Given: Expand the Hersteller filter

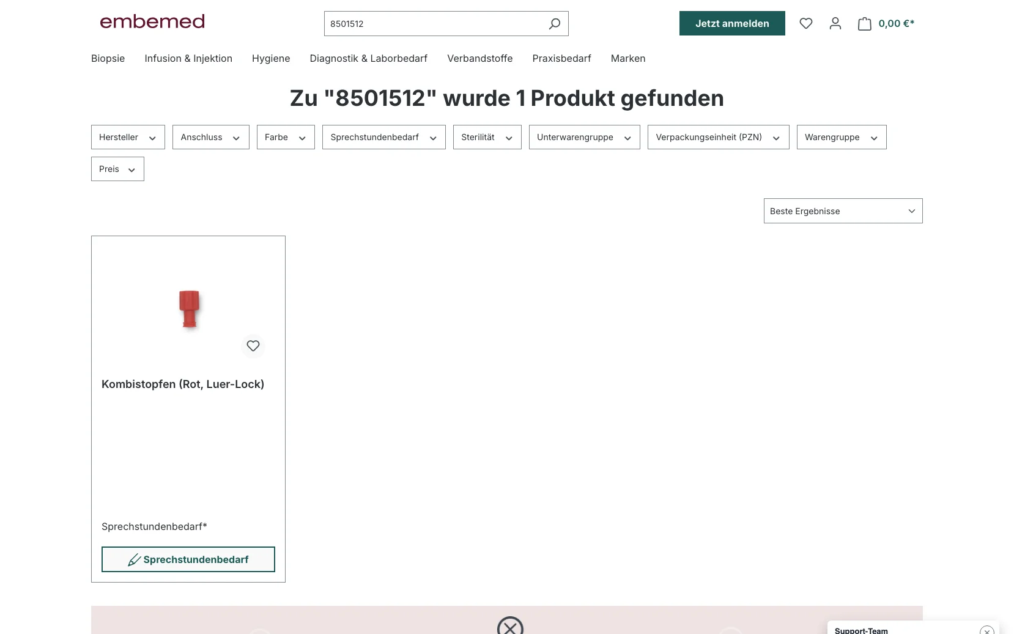Looking at the screenshot, I should click(x=128, y=137).
